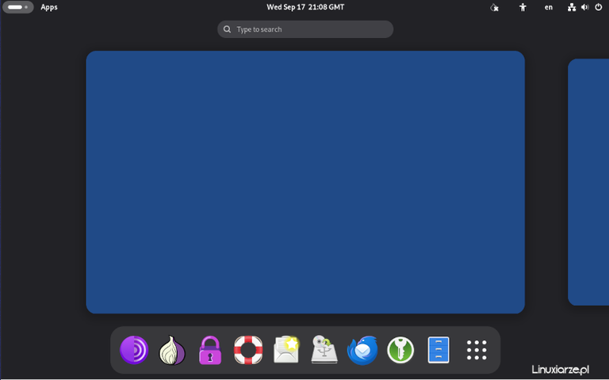The image size is (609, 380).
Task: Switch to the second workspace thumbnail
Action: click(x=588, y=182)
